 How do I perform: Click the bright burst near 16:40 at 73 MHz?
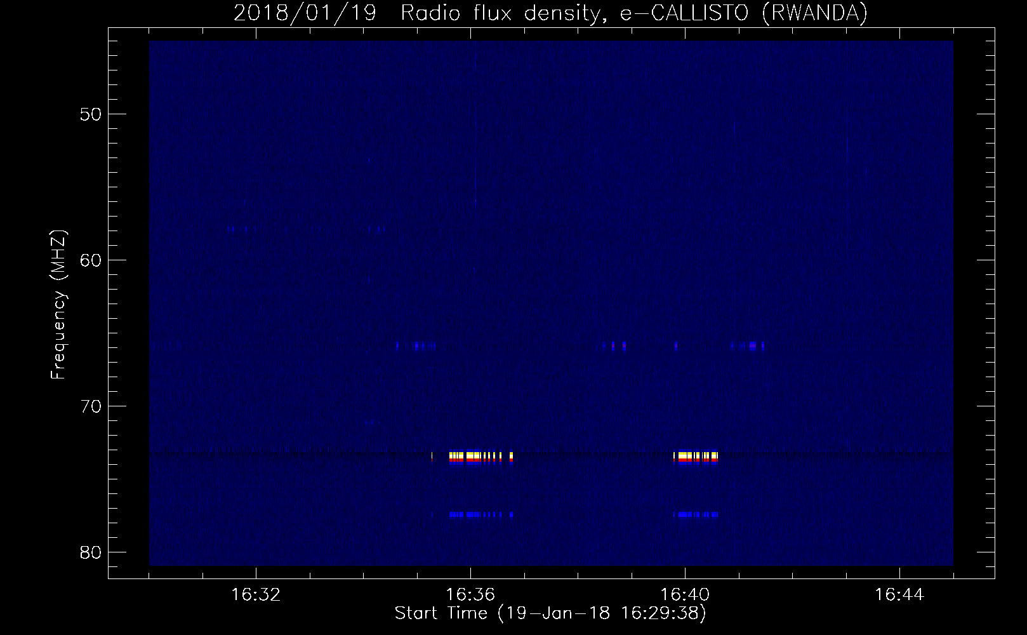(696, 458)
